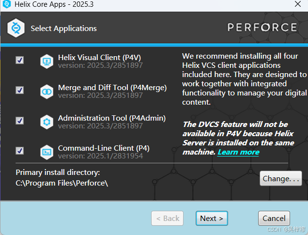Click the Command-Line Client (P4) label

click(104, 148)
